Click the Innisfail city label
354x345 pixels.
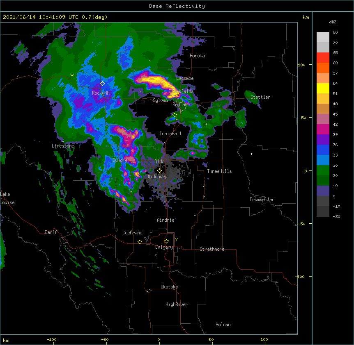point(170,134)
